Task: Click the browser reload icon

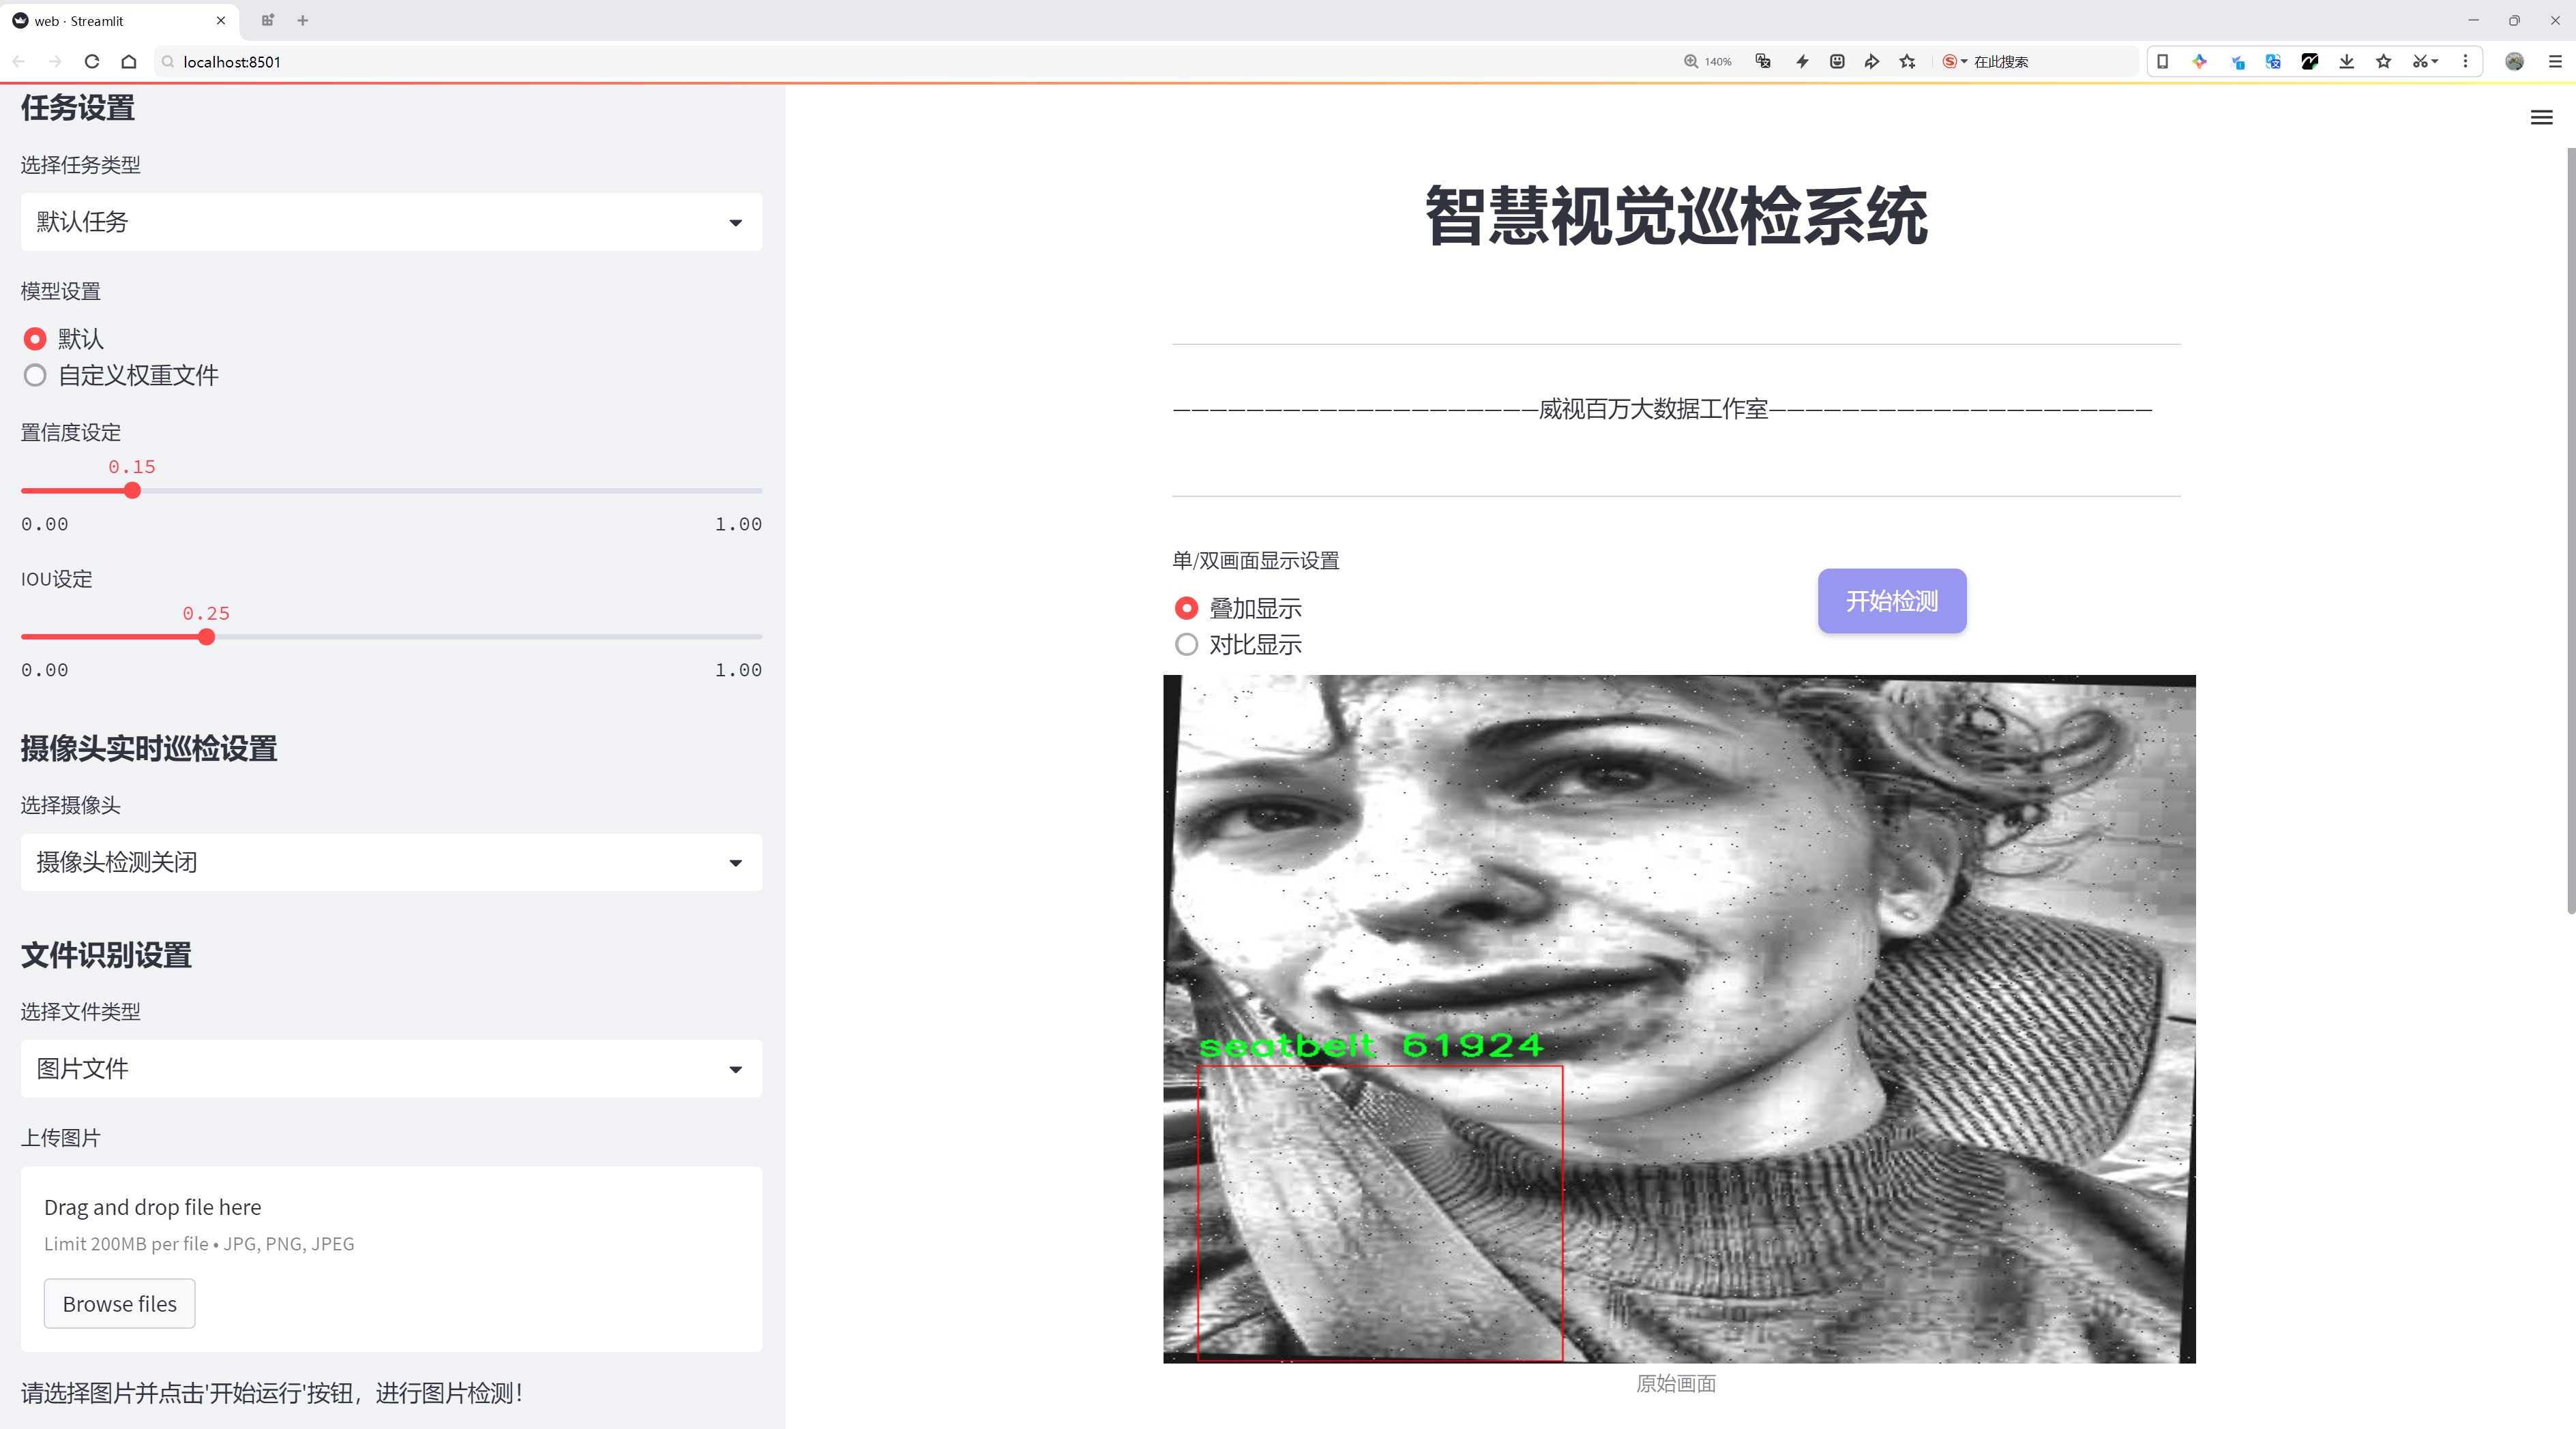Action: 92,62
